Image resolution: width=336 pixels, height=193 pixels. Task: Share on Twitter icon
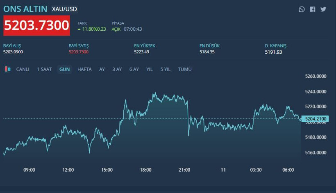coord(323,9)
